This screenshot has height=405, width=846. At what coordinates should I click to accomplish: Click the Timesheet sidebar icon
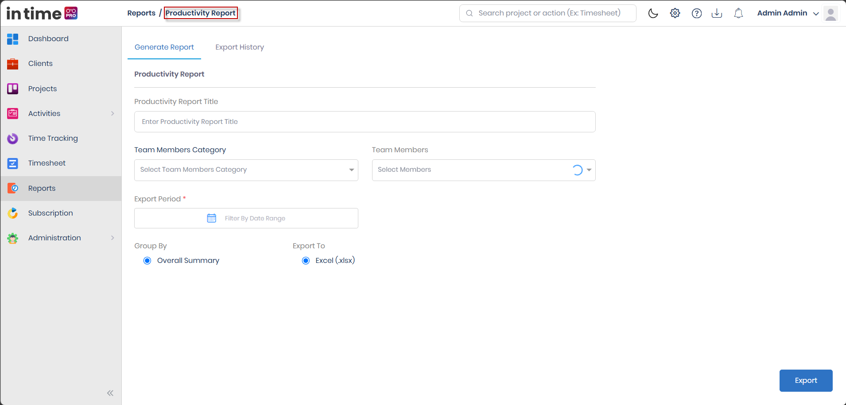pyautogui.click(x=13, y=163)
